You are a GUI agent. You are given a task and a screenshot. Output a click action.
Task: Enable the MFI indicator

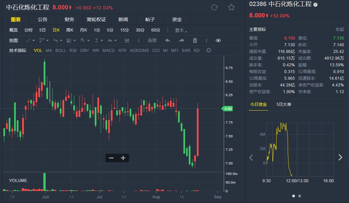(x=175, y=50)
